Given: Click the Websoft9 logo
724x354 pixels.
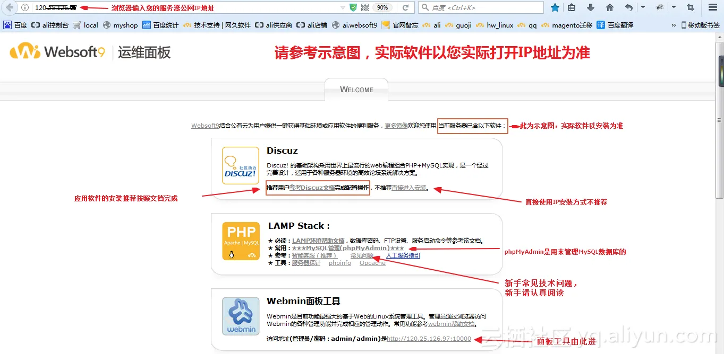Looking at the screenshot, I should (57, 51).
